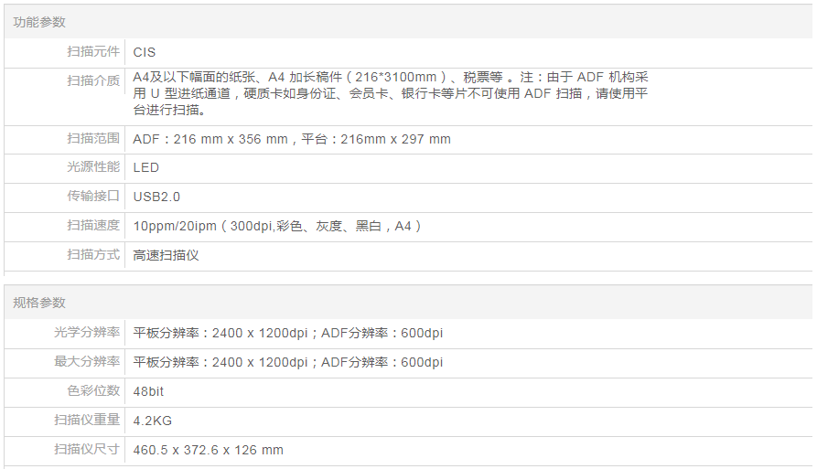Select the 光学分辨率 row label
Viewport: 817px width, 469px height.
(x=86, y=333)
